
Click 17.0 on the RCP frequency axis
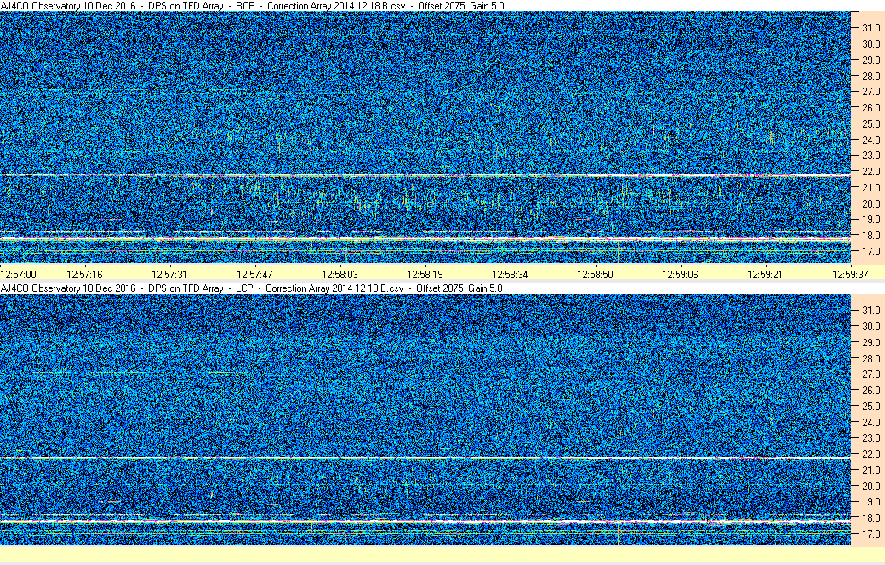[871, 251]
